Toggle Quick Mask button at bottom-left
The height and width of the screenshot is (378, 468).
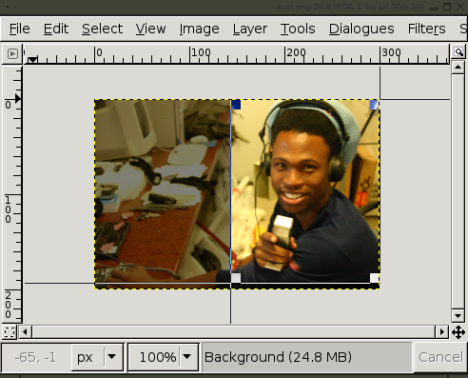click(10, 332)
